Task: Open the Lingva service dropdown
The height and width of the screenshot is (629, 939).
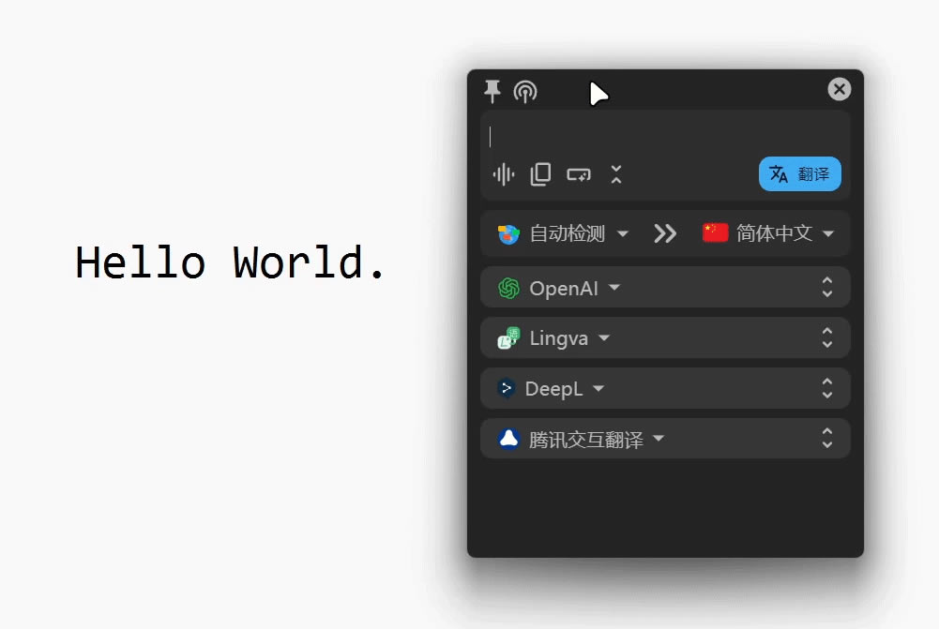Action: tap(554, 338)
